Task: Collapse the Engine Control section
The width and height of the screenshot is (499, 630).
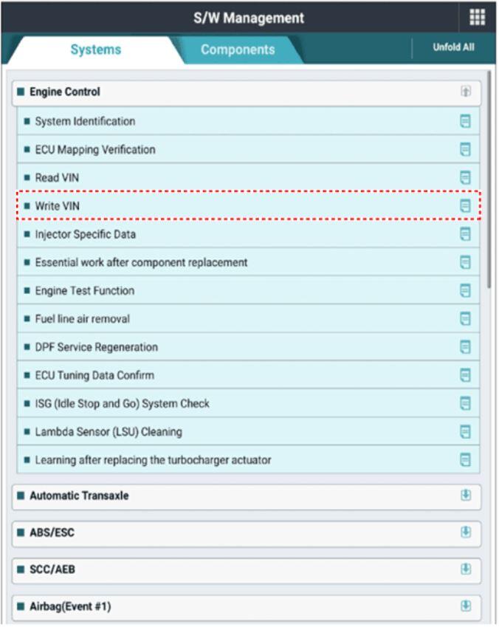Action: pyautogui.click(x=466, y=92)
